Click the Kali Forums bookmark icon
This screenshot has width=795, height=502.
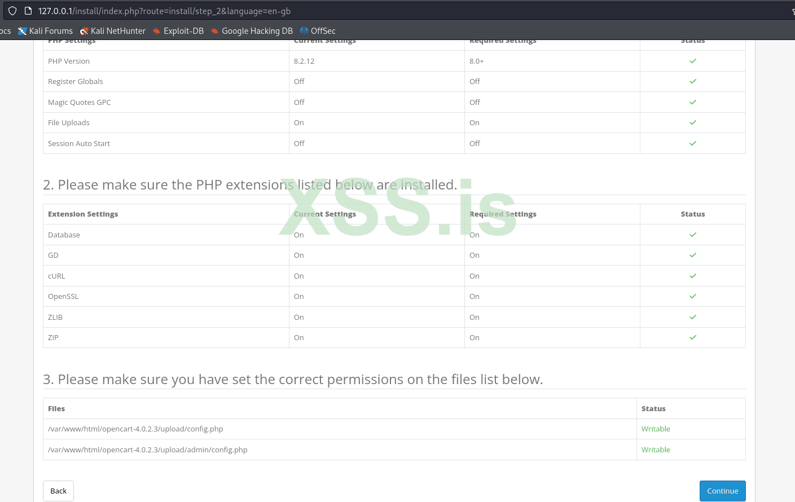(x=23, y=31)
